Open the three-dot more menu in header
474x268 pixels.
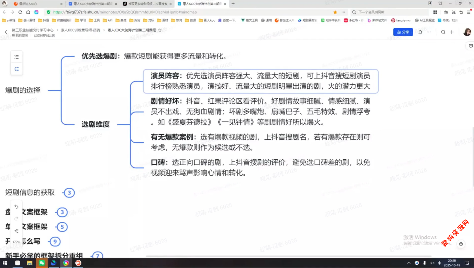click(429, 32)
